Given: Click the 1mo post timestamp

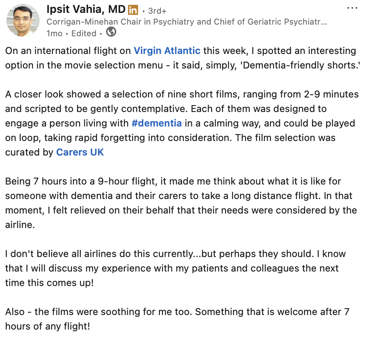Looking at the screenshot, I should [x=55, y=33].
